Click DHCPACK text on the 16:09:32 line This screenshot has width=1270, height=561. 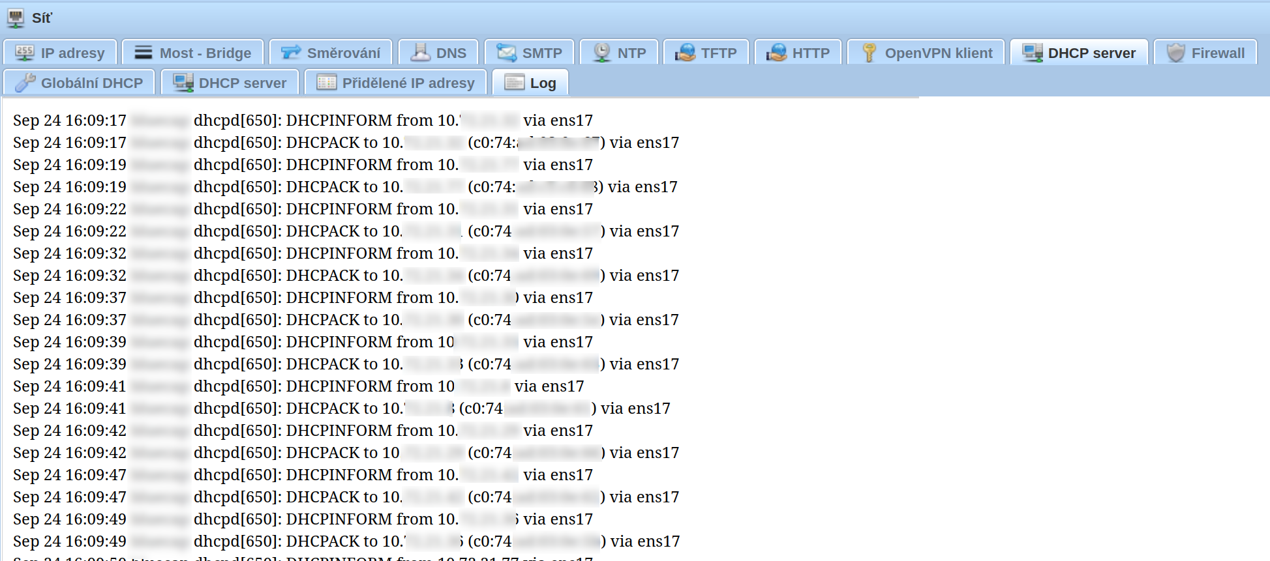pos(323,276)
